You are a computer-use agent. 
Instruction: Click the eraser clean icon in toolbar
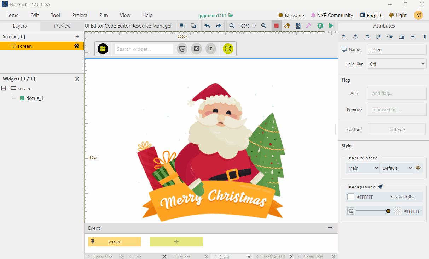coord(287,26)
